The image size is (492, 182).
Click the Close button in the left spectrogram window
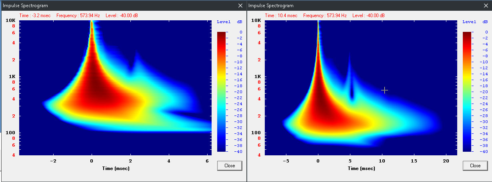point(230,165)
